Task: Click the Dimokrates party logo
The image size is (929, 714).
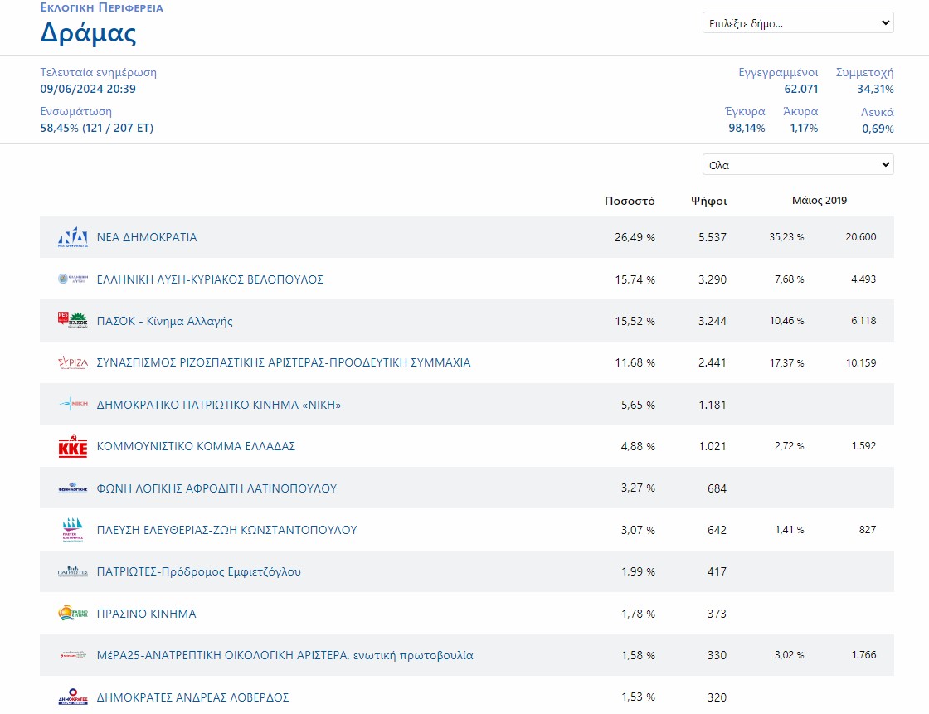Action: pyautogui.click(x=72, y=697)
